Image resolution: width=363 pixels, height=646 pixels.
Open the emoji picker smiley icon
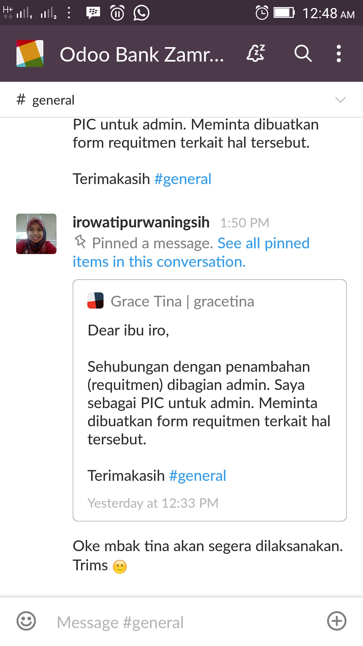[26, 621]
